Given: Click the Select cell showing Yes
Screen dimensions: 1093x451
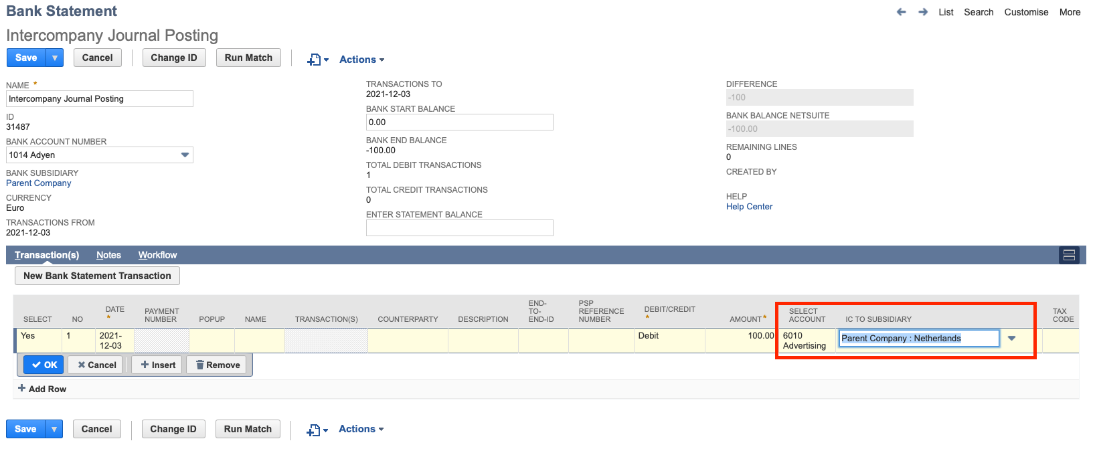Looking at the screenshot, I should point(39,341).
